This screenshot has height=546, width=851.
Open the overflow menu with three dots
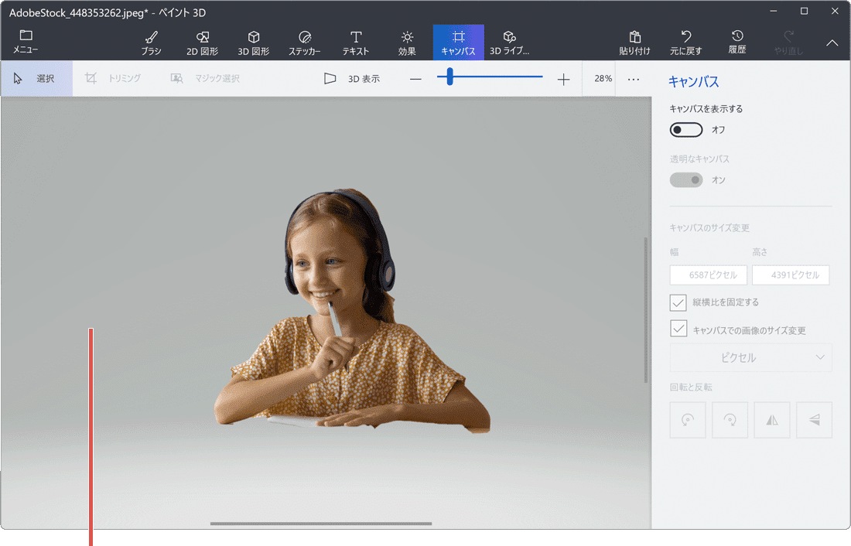(x=634, y=78)
